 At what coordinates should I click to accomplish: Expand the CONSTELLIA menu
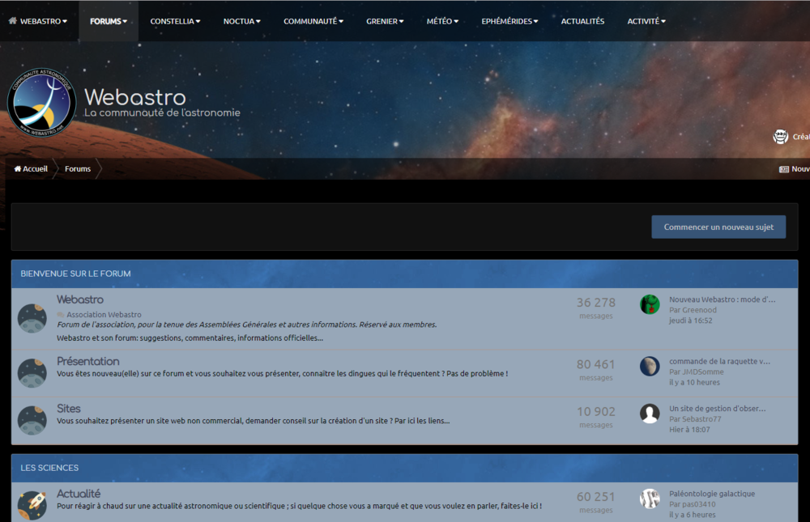[175, 21]
